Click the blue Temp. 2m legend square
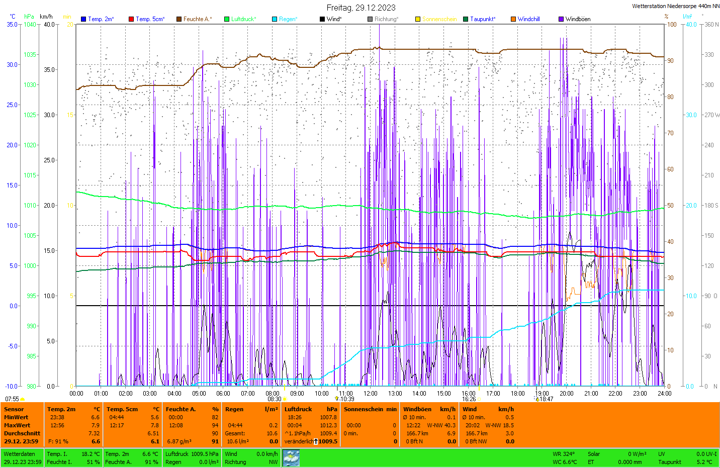Image resolution: width=720 pixels, height=468 pixels. (x=83, y=19)
